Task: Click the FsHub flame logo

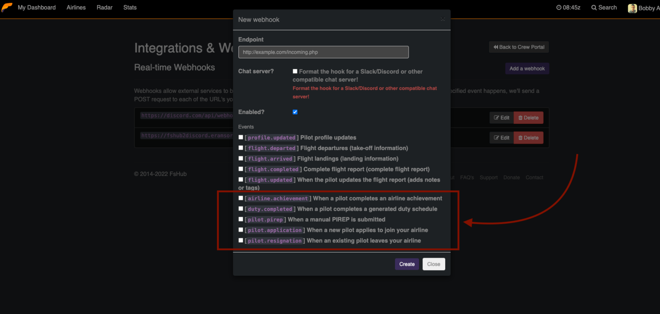Action: tap(7, 7)
